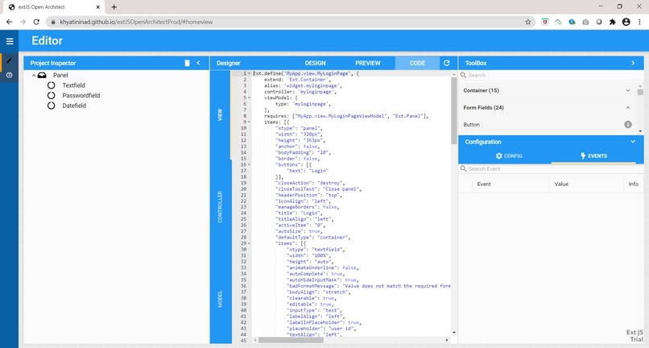Viewport: 649px width, 348px height.
Task: Click scroll-right arrow of code editor
Action: tap(447, 340)
